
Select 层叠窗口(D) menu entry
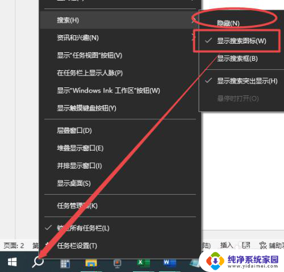point(120,131)
